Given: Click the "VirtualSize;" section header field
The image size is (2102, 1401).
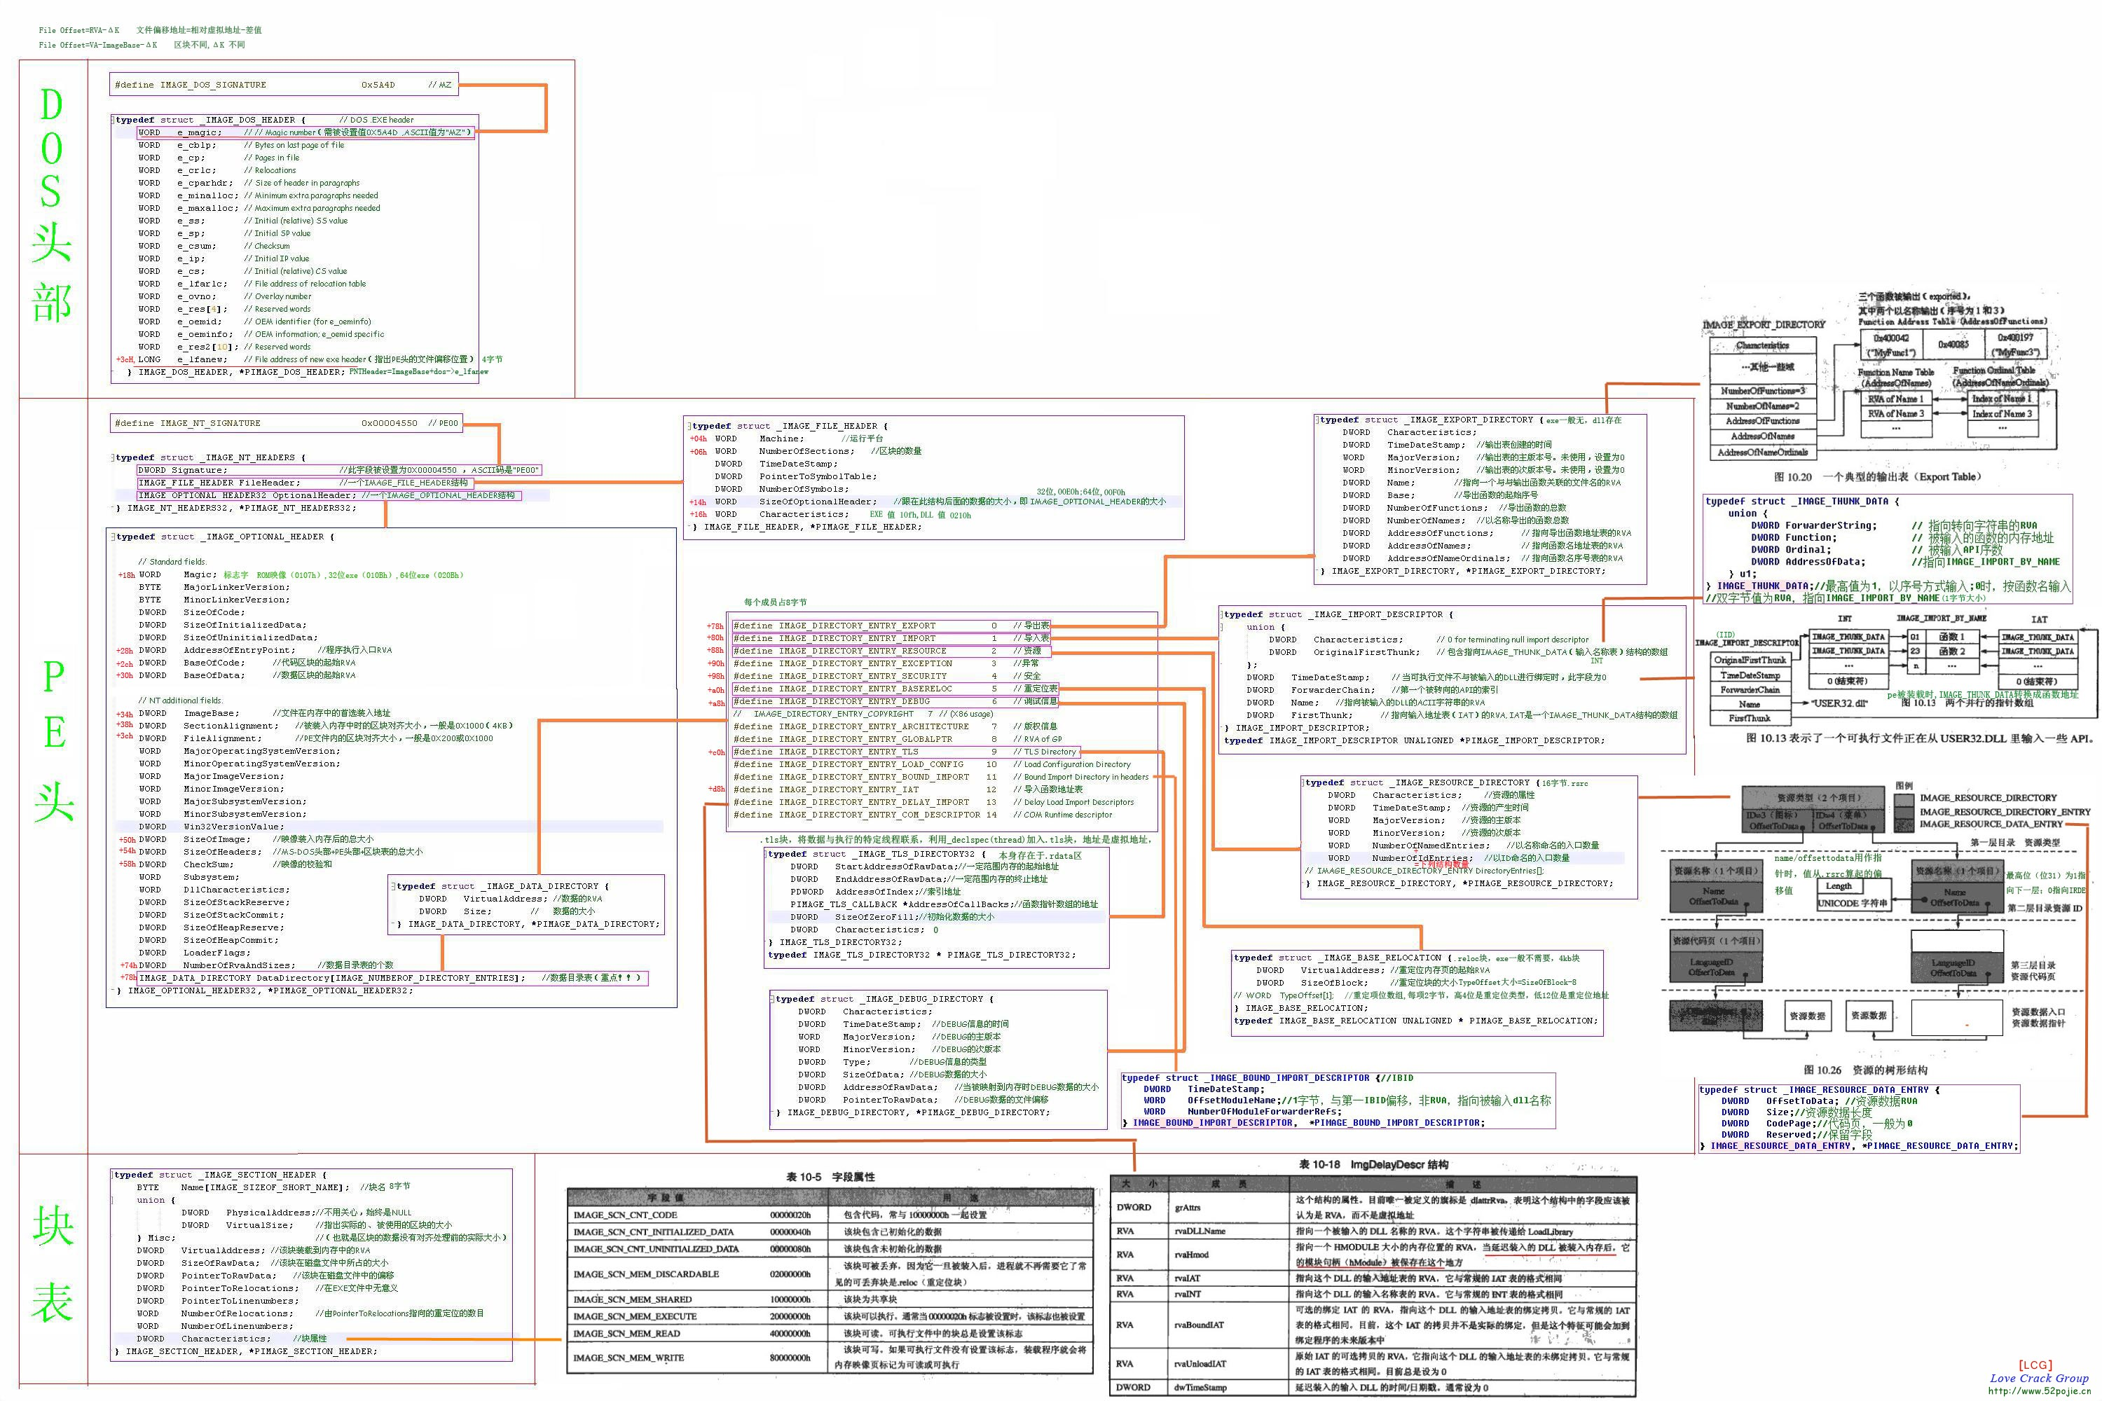Looking at the screenshot, I should 259,1226.
